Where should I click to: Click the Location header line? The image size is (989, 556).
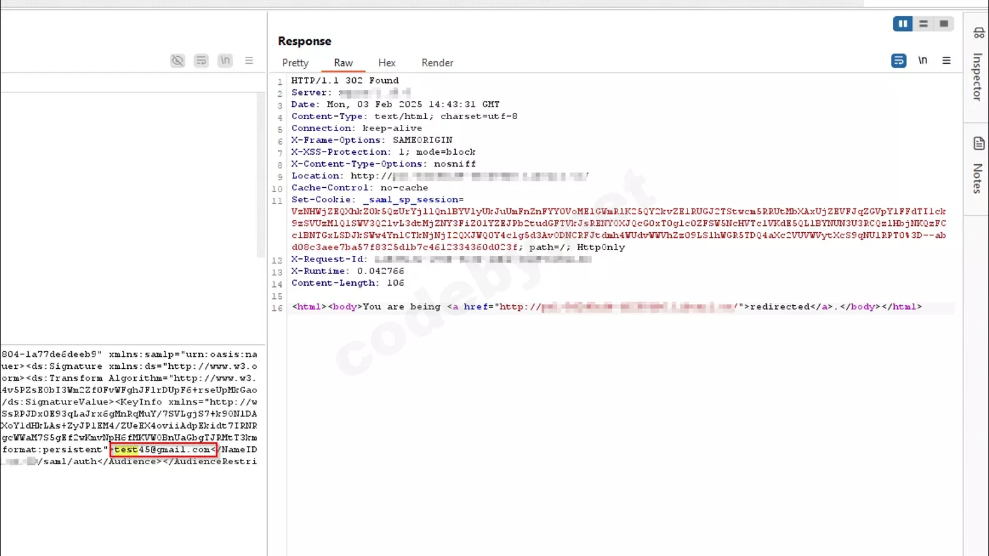point(440,176)
